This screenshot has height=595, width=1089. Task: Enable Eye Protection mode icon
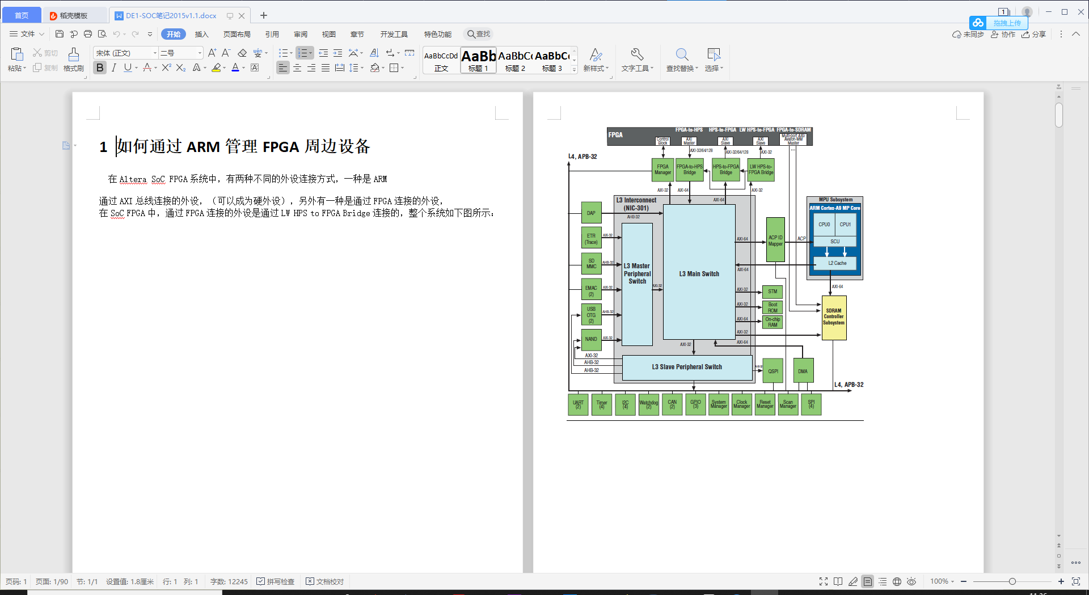(911, 581)
